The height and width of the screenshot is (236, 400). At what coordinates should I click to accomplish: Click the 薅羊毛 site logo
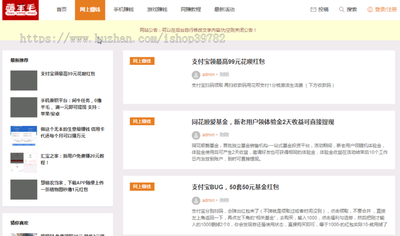click(20, 10)
